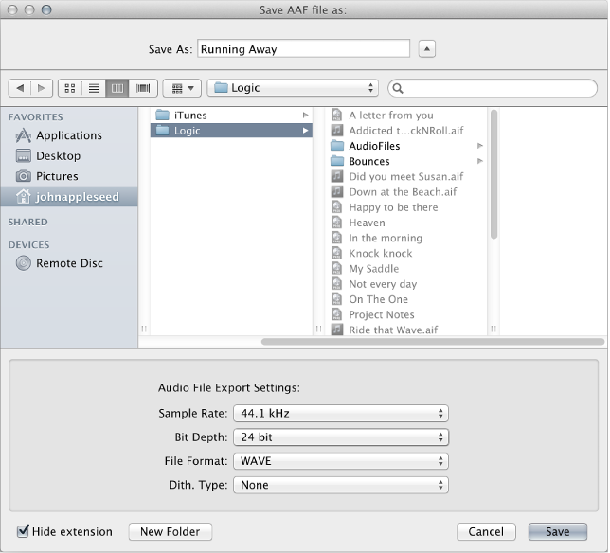Viewport: 610px width, 553px height.
Task: Toggle the Hide extension checkbox
Action: coord(23,531)
